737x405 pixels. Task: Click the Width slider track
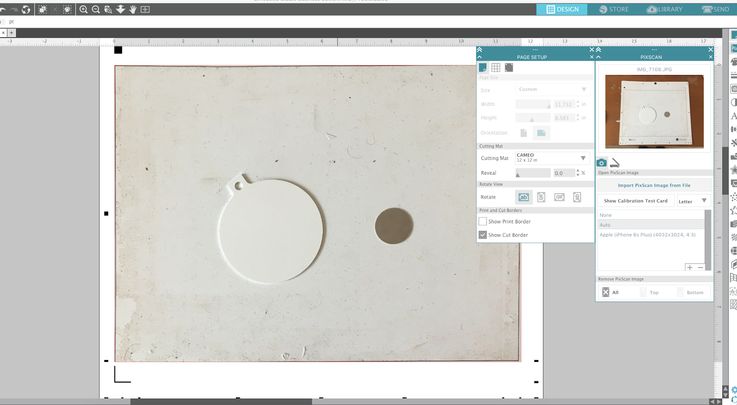coord(533,104)
